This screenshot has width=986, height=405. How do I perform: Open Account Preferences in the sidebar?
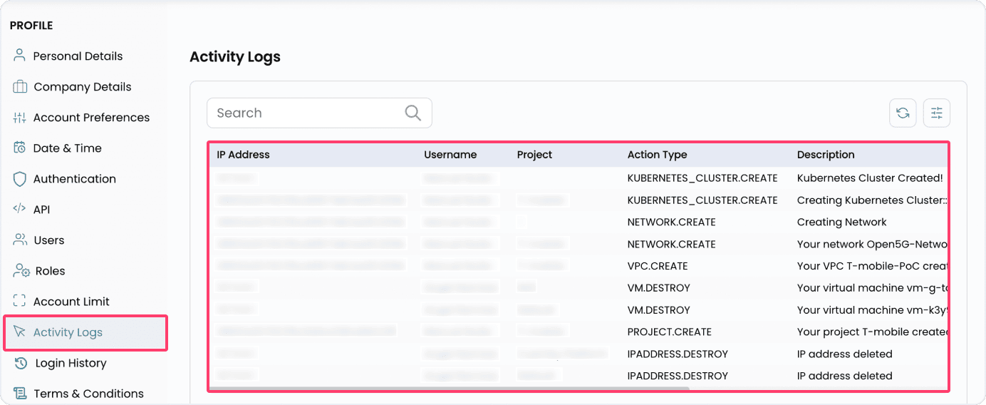pyautogui.click(x=91, y=118)
